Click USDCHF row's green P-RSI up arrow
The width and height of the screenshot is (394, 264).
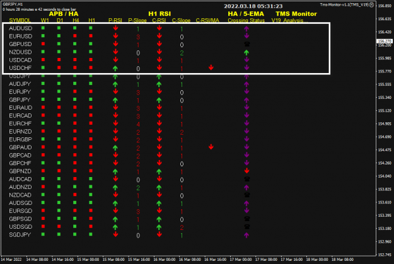pos(115,68)
